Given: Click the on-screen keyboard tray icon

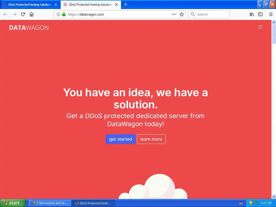Looking at the screenshot, I should (241, 203).
